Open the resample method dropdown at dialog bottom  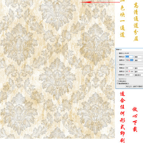[x=134, y=86]
